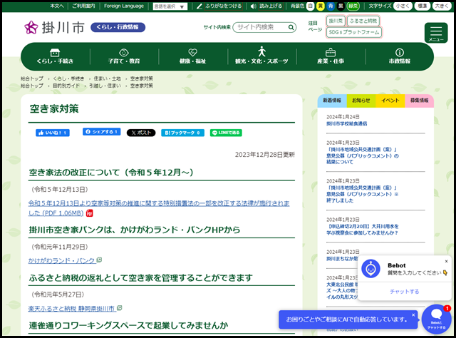Click breadcrumb 住まい・土地

pyautogui.click(x=107, y=78)
